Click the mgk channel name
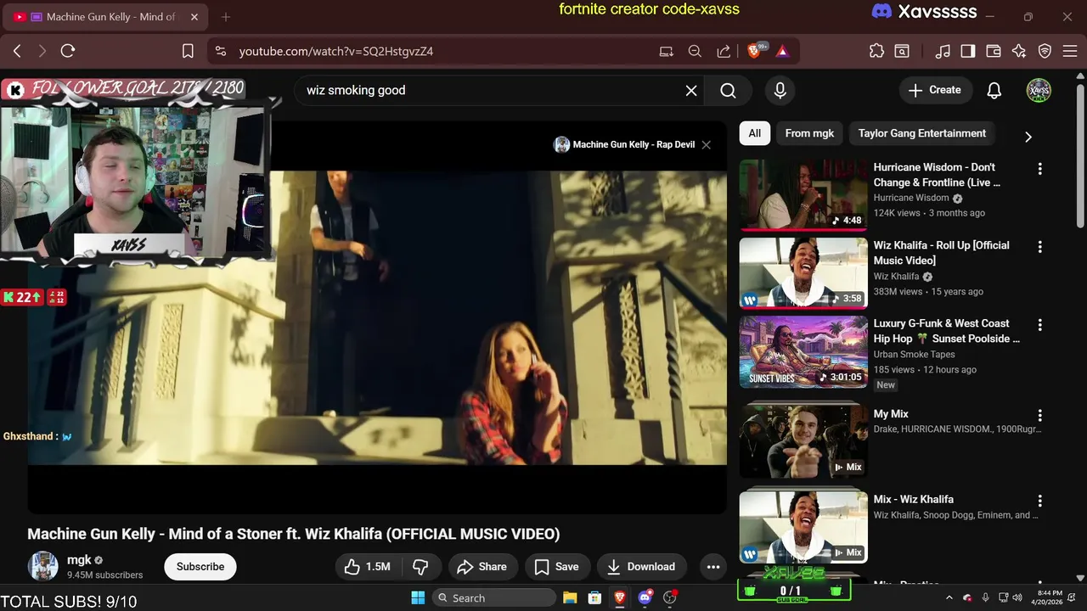The width and height of the screenshot is (1087, 611). coord(79,560)
